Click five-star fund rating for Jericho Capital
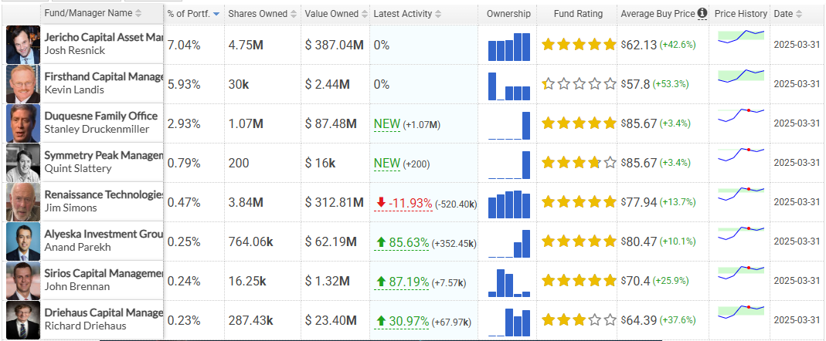 pos(579,45)
